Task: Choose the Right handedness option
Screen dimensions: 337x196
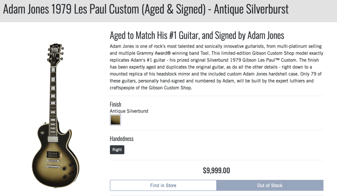Action: 117,150
